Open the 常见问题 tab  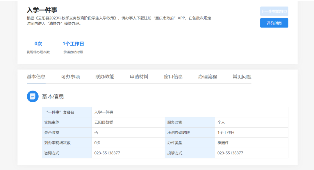(242, 77)
